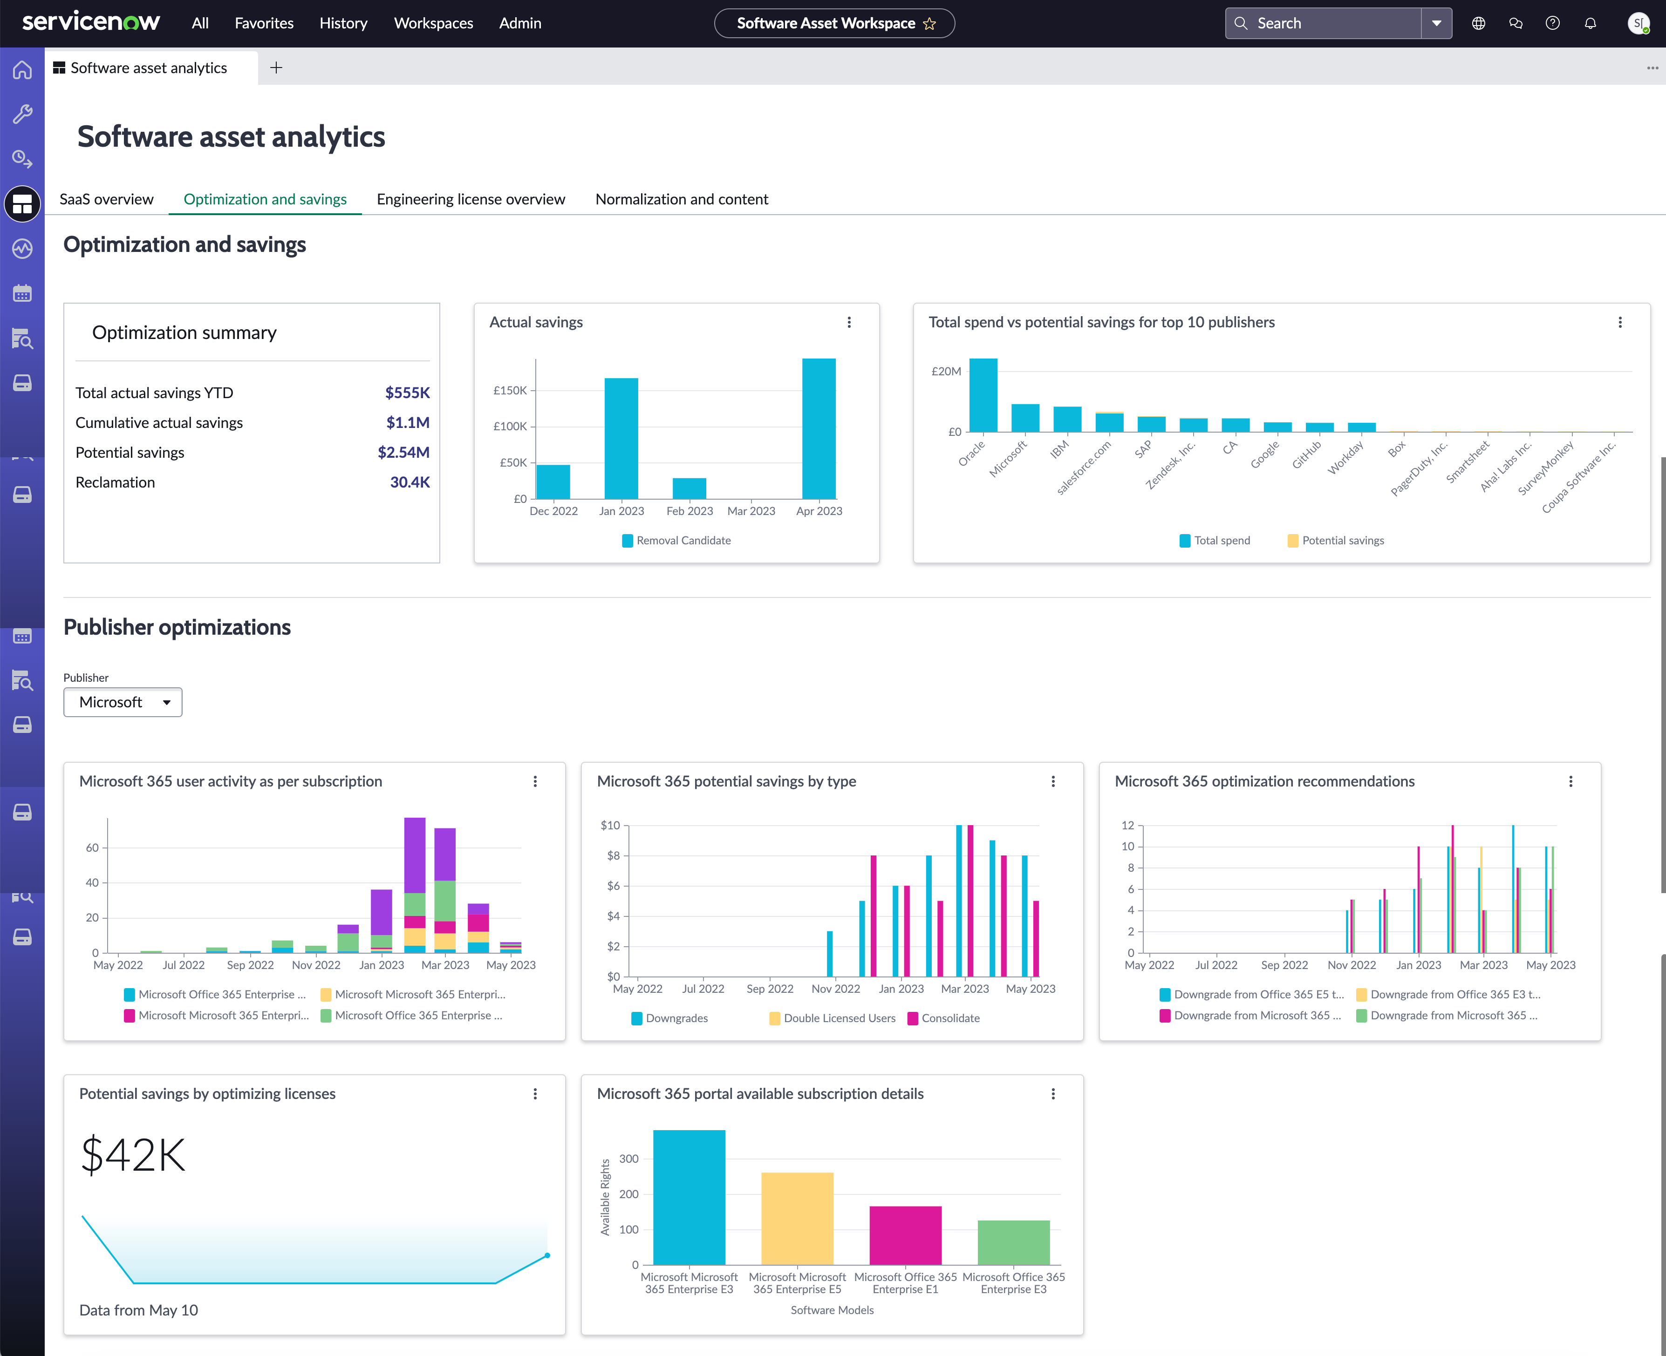
Task: Click the Data from May 10 label
Action: [x=138, y=1310]
